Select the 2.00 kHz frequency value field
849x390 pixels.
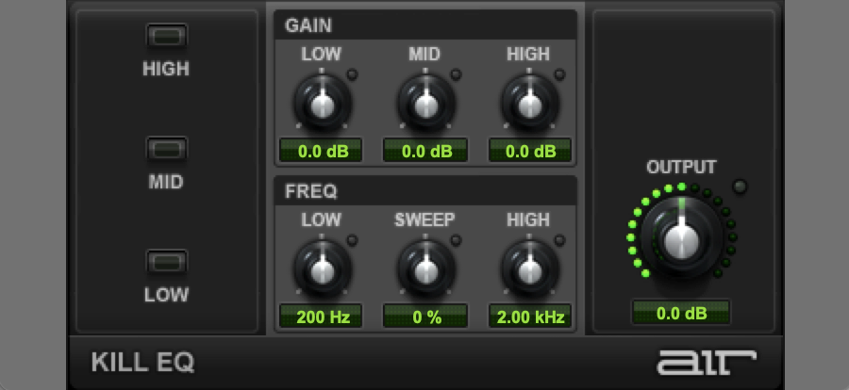pyautogui.click(x=529, y=317)
